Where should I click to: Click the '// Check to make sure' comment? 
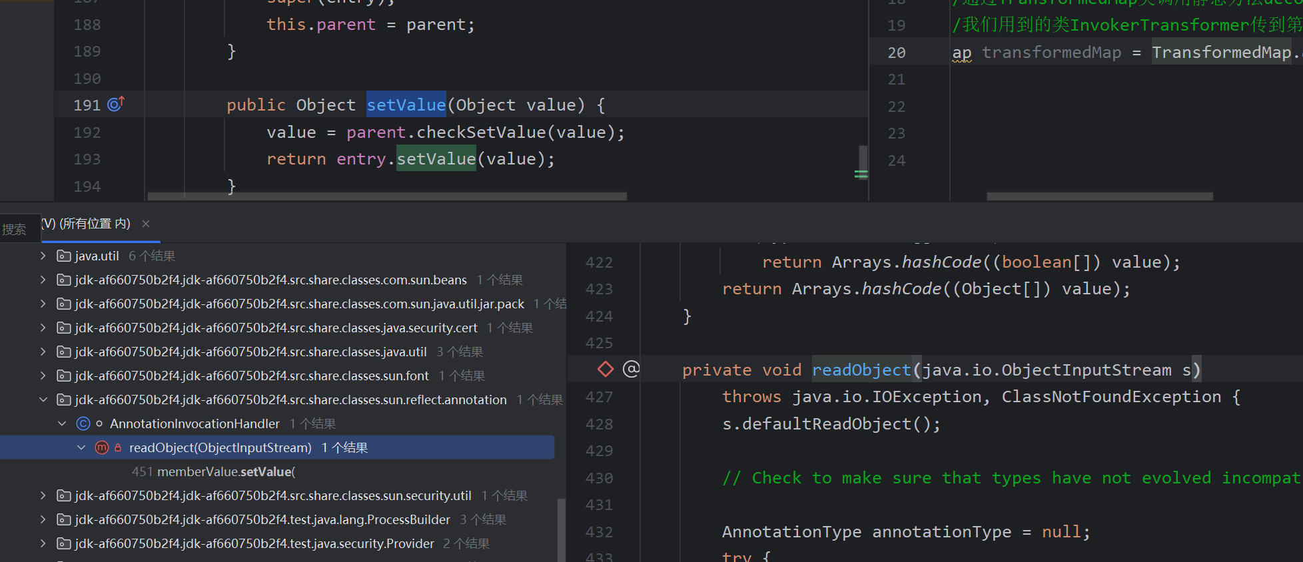[1011, 478]
